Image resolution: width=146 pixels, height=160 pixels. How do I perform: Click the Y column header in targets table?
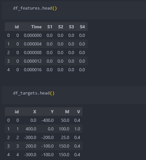pos(52,112)
